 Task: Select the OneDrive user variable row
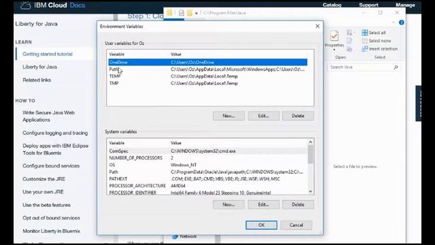[x=207, y=62]
